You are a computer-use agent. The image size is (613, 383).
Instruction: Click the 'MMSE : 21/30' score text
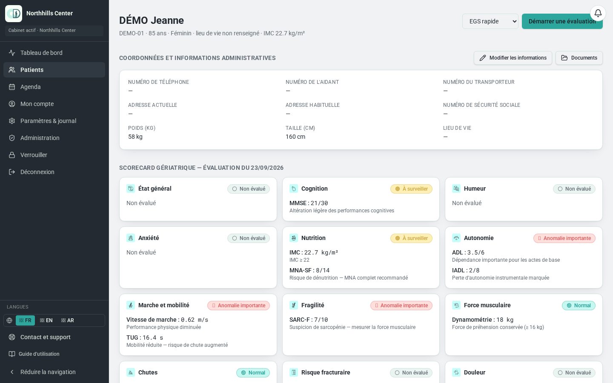[309, 203]
